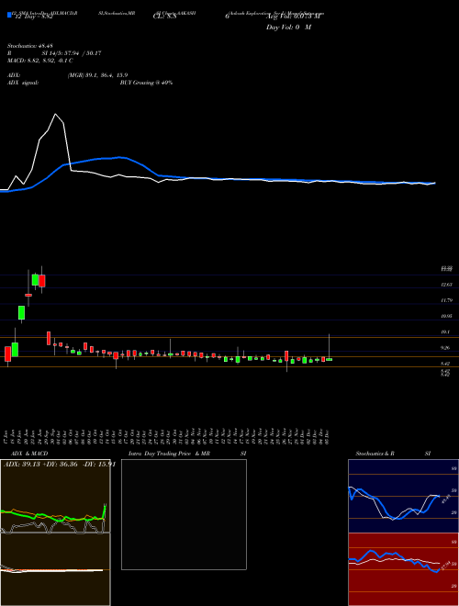Click the blue 12-day SMA line hump
Viewport: 459px width, 606px height.
(x=119, y=157)
